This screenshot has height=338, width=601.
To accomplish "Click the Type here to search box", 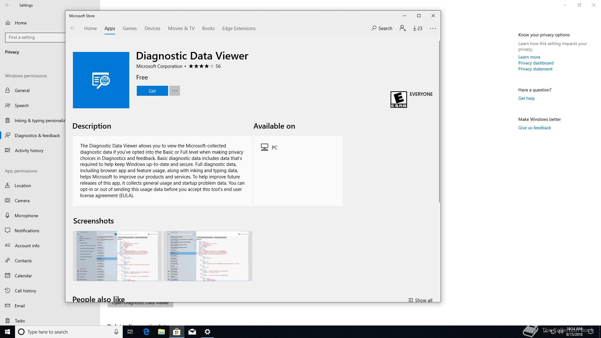I will [x=68, y=332].
